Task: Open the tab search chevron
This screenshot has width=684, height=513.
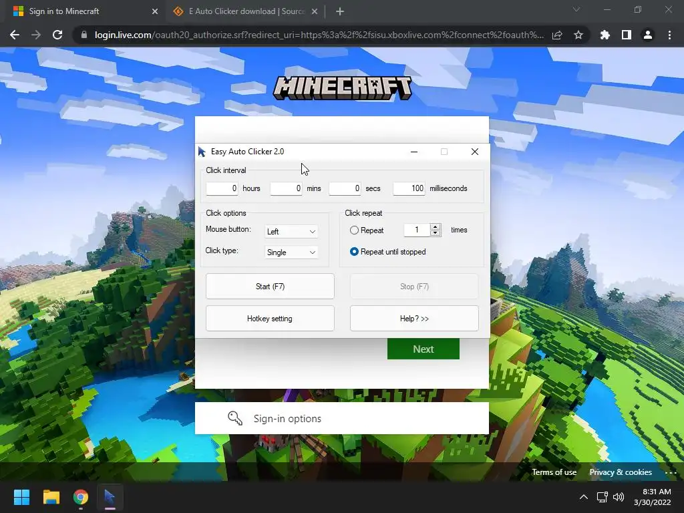Action: point(576,9)
